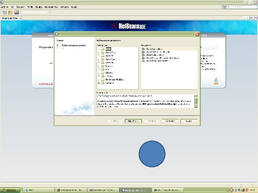
Task: Click the Oracle logo on start page
Action: pos(46,84)
